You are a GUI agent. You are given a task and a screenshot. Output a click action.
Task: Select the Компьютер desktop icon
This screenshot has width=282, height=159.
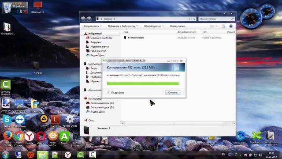(37, 8)
